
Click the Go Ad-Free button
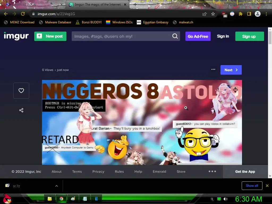pyautogui.click(x=198, y=36)
